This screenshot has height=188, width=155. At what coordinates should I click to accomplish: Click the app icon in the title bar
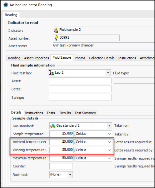(4, 5)
